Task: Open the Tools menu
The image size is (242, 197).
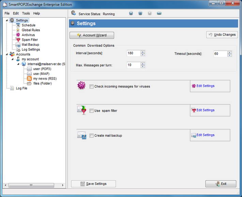Action: (x=26, y=13)
